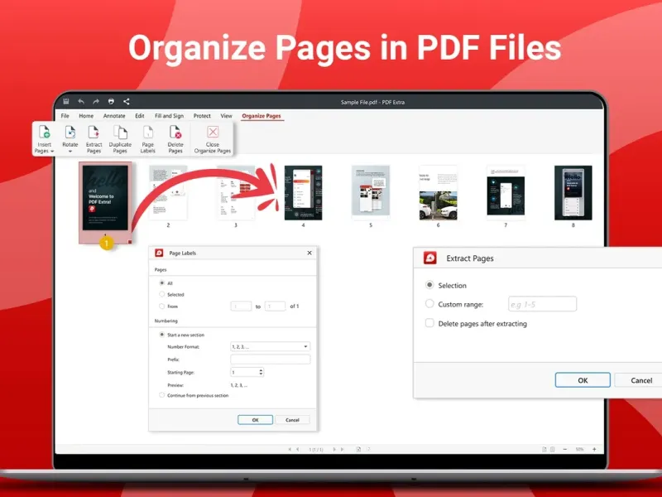Switch to the Fill and Sign tab
The width and height of the screenshot is (662, 497).
pos(169,116)
